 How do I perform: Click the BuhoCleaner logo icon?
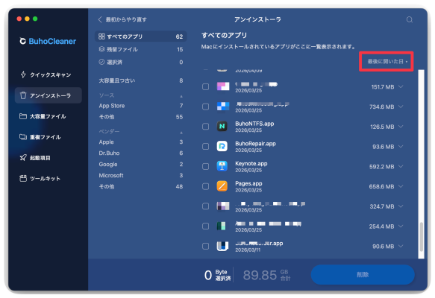pos(22,41)
